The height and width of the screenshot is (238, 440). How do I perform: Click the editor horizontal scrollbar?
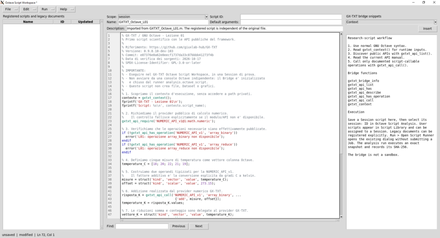(x=230, y=220)
